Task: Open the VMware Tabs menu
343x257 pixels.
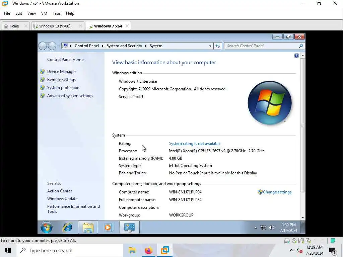Action: [x=56, y=13]
